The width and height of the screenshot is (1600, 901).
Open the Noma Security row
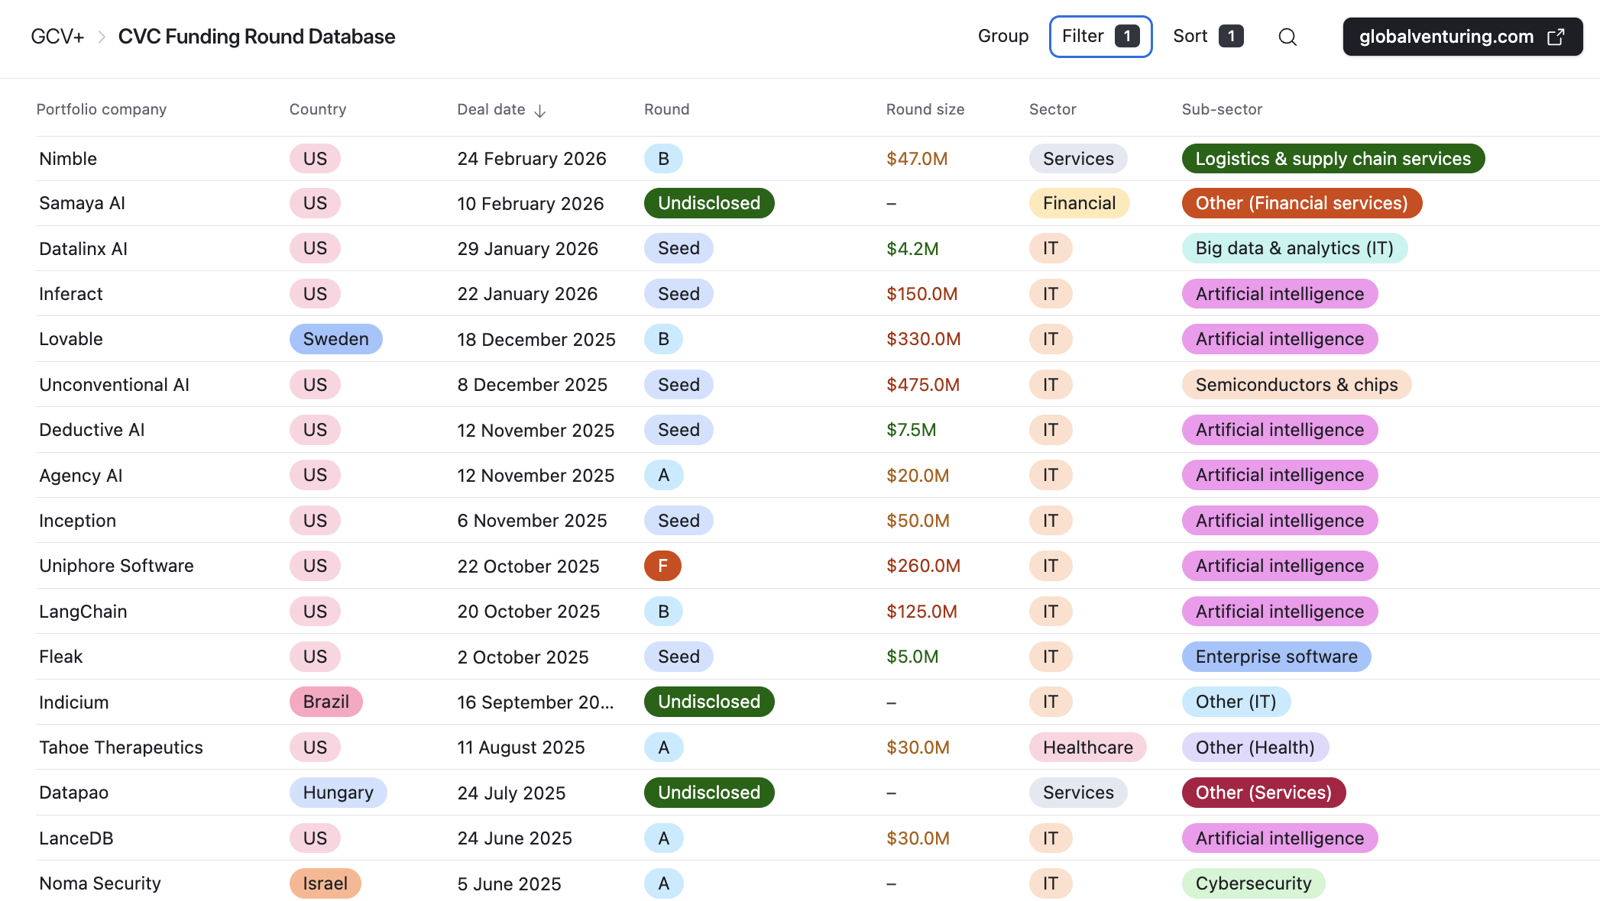pos(100,883)
